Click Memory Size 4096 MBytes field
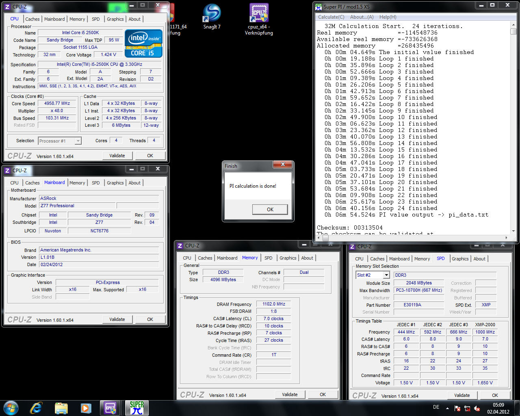520x416 pixels. (x=223, y=279)
